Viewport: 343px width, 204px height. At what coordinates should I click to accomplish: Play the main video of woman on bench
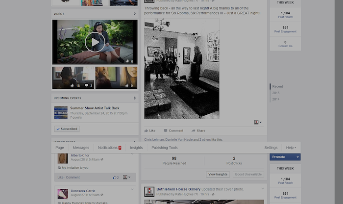pyautogui.click(x=95, y=42)
